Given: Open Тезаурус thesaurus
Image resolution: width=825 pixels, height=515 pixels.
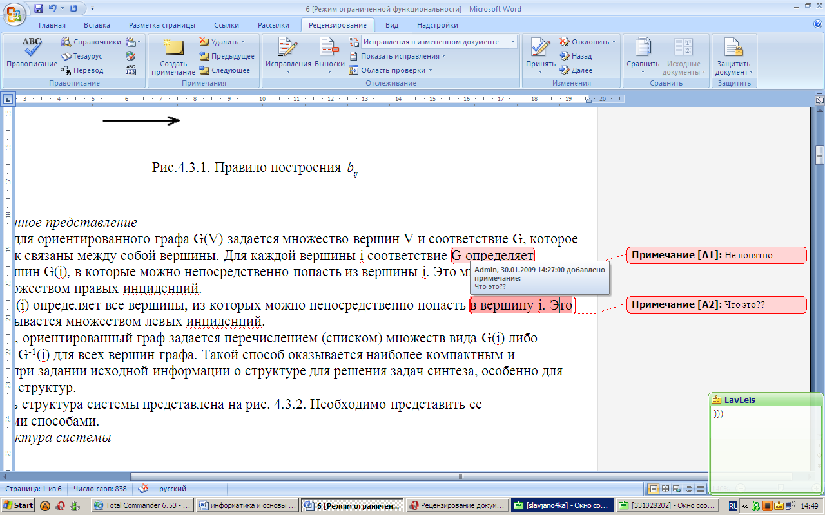Looking at the screenshot, I should (82, 56).
